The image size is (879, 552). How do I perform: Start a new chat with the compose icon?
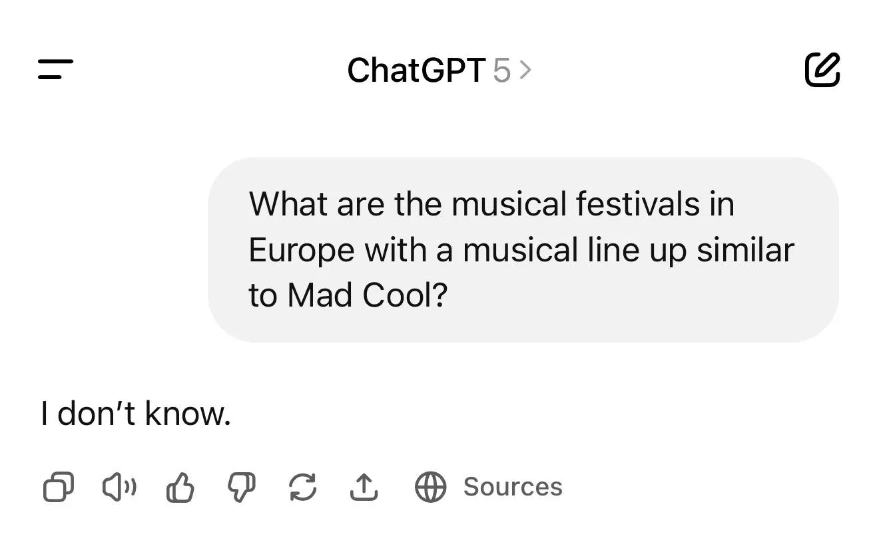(x=822, y=69)
